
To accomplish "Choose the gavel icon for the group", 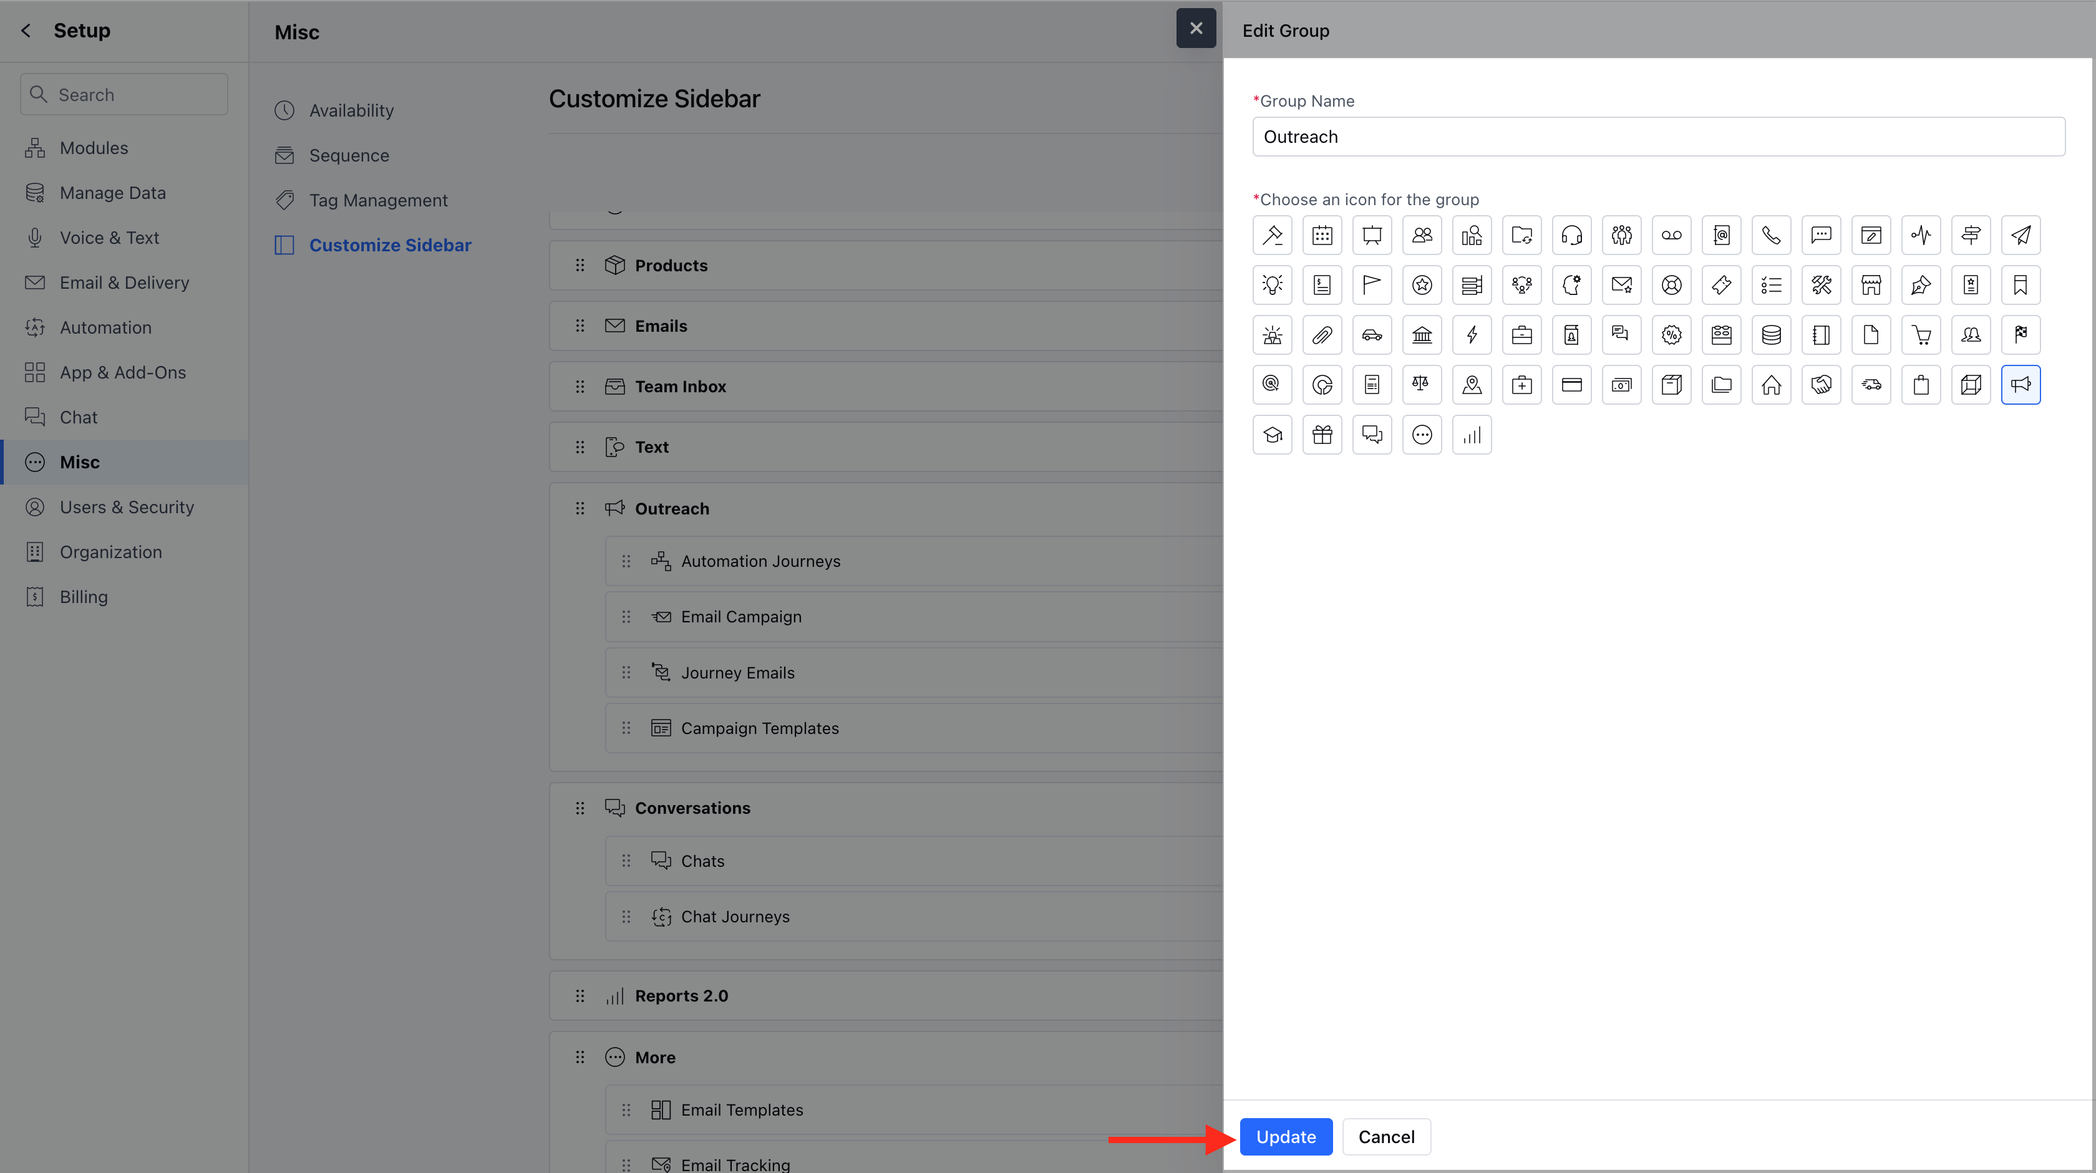I will coord(1272,235).
